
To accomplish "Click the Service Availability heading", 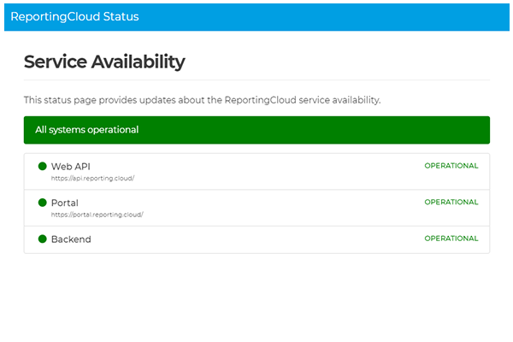I will [104, 62].
